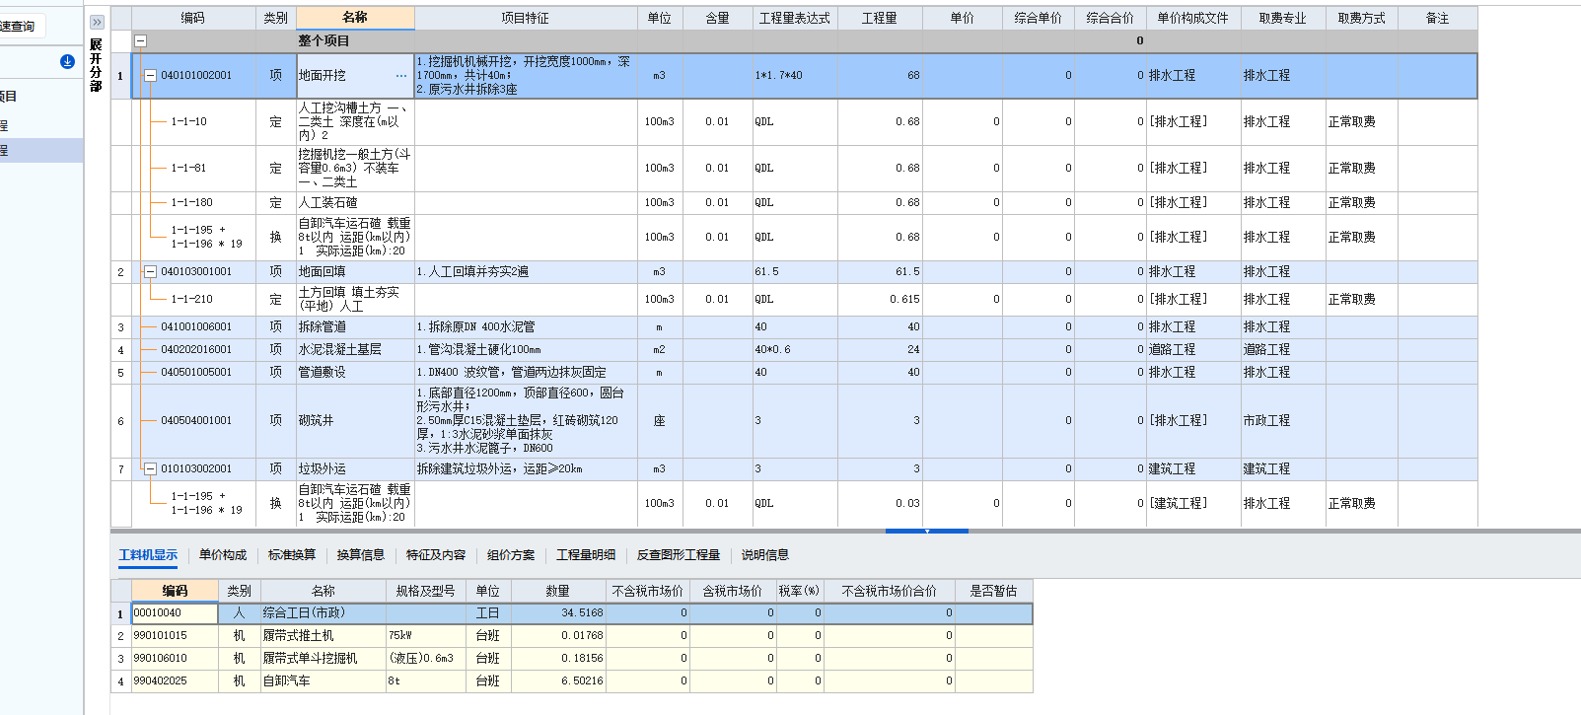Open the 反查图形工程量 tab
Screen dimensions: 1581x715
tap(679, 555)
